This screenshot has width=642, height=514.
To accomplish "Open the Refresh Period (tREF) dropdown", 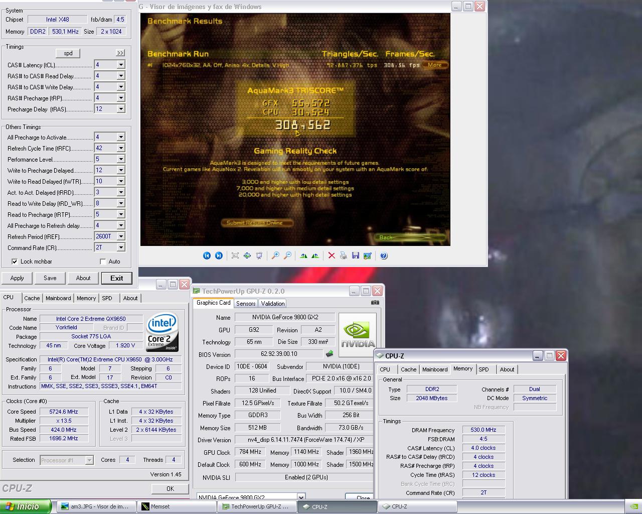I will click(x=121, y=236).
